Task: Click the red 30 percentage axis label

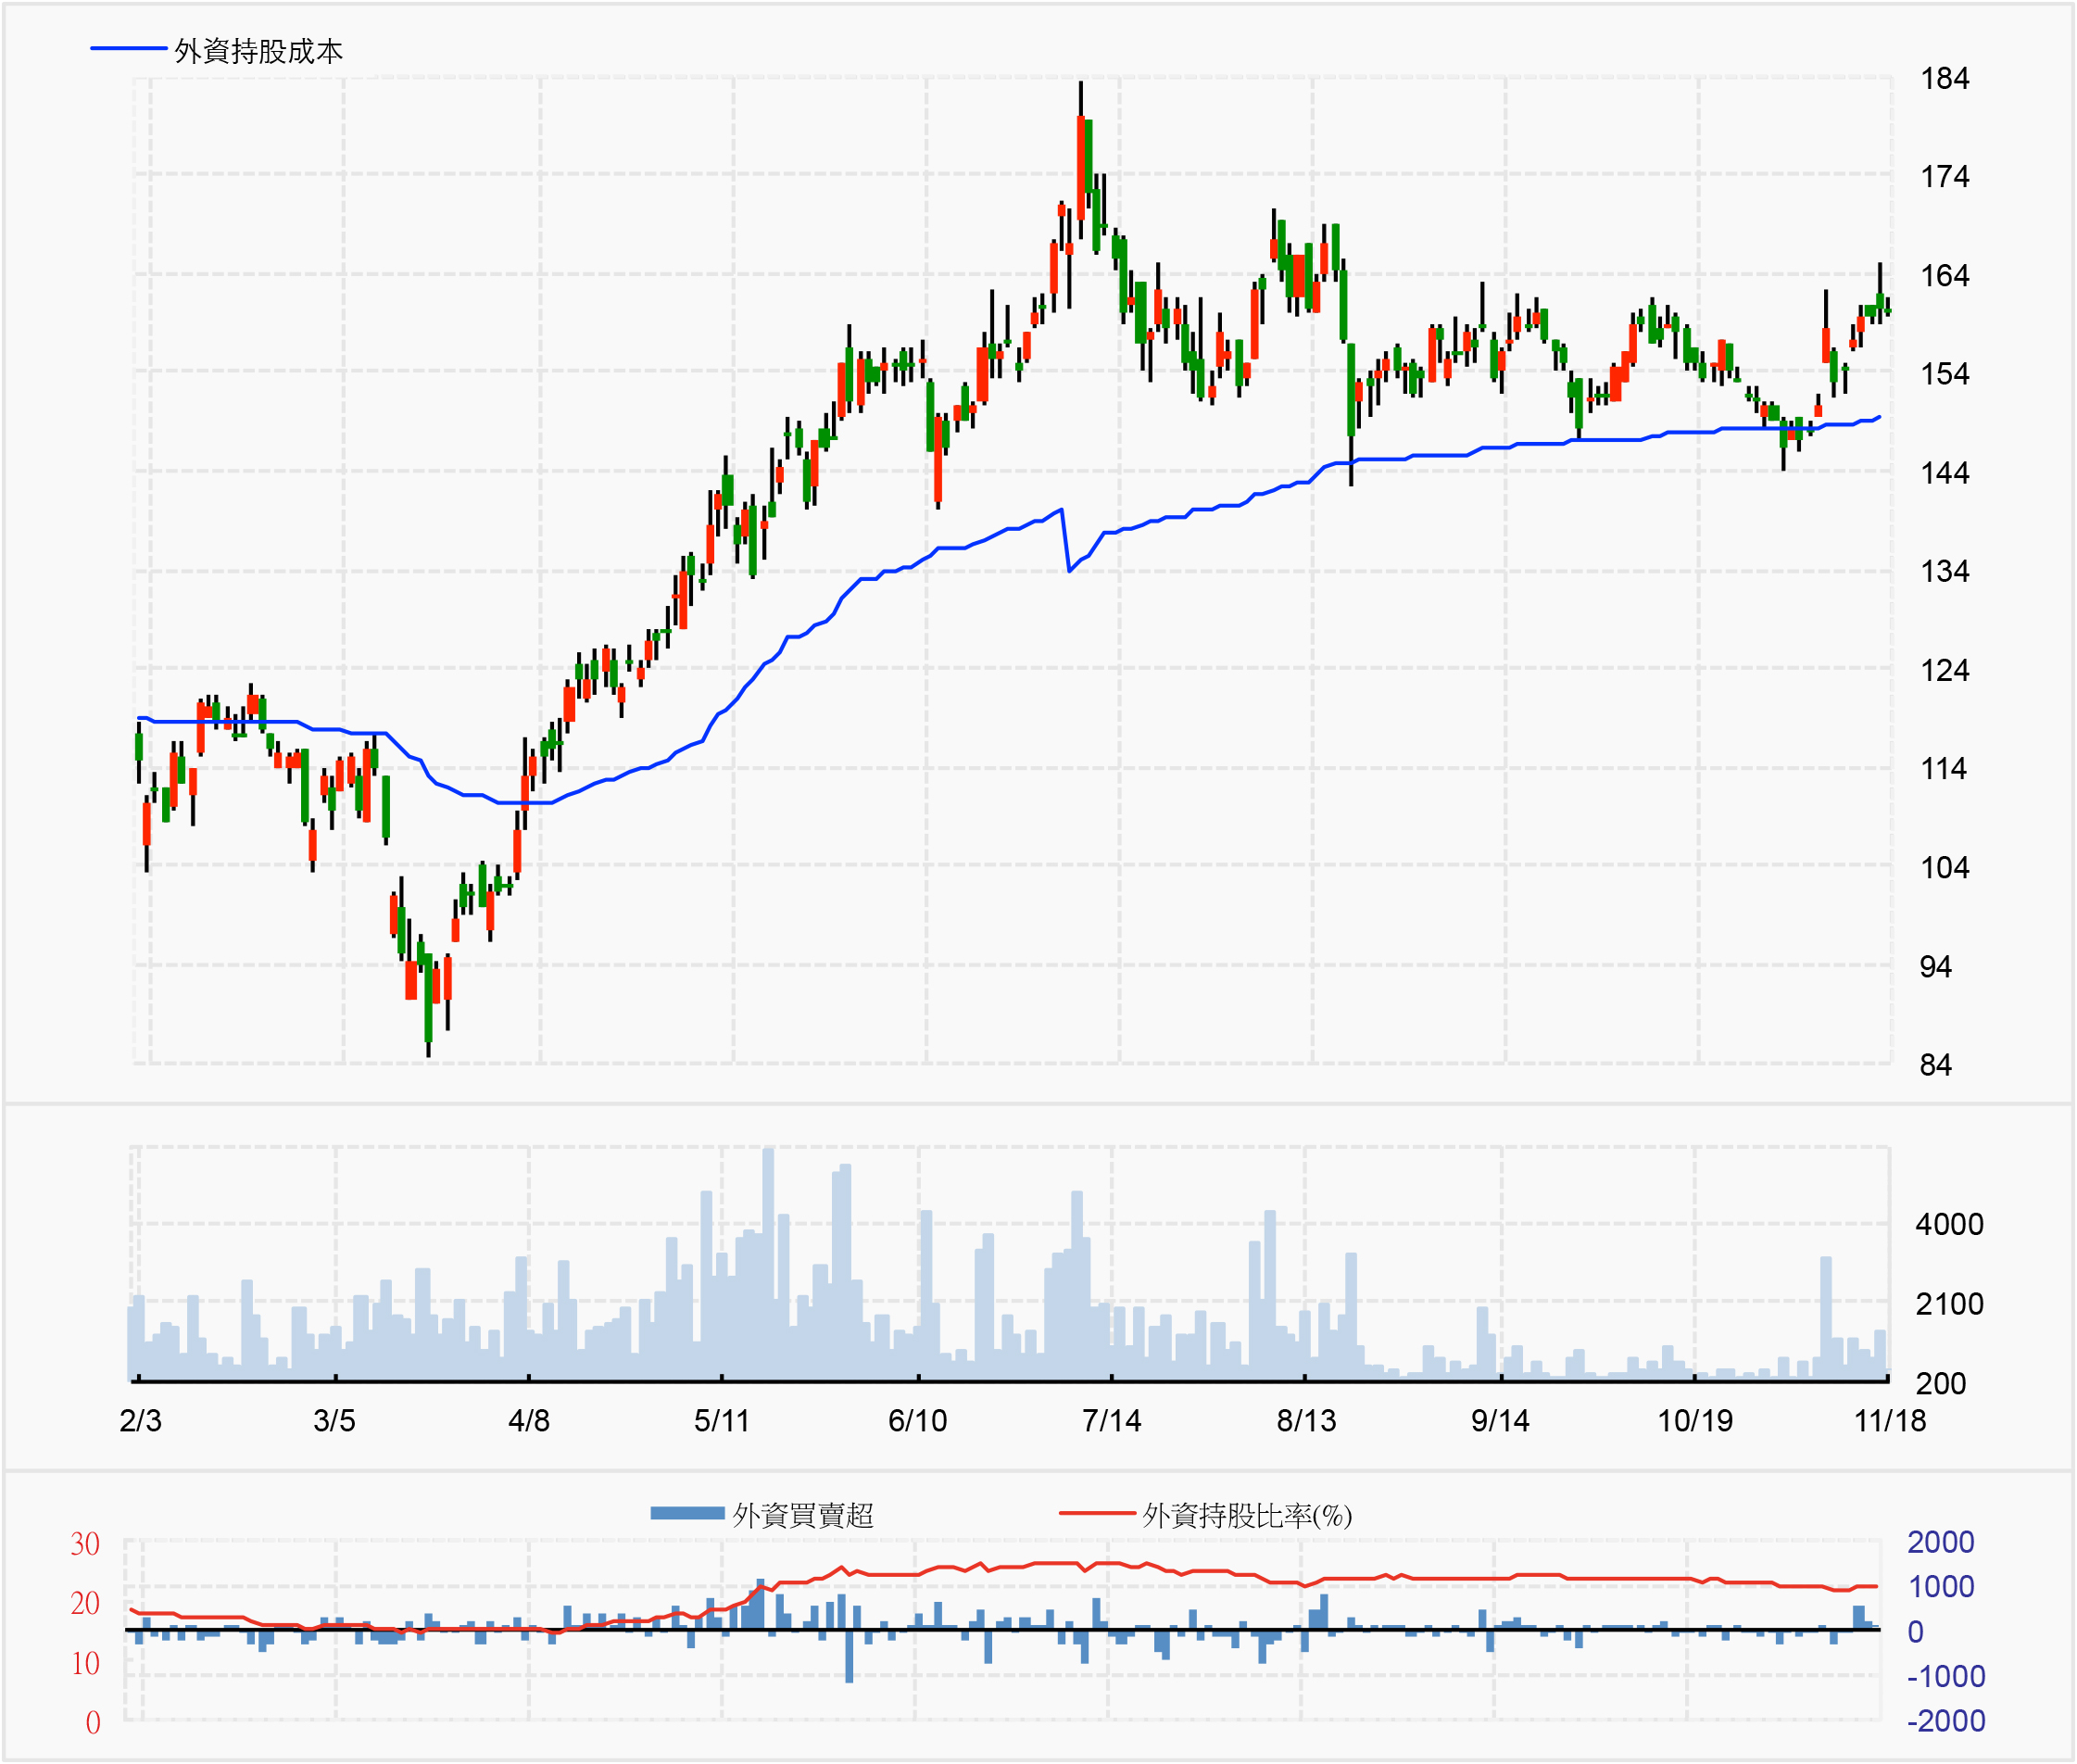Action: pyautogui.click(x=85, y=1544)
